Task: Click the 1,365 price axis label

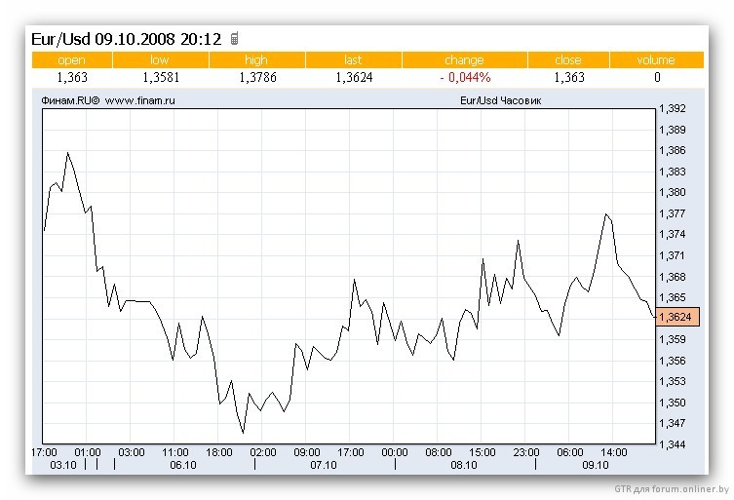Action: point(673,297)
